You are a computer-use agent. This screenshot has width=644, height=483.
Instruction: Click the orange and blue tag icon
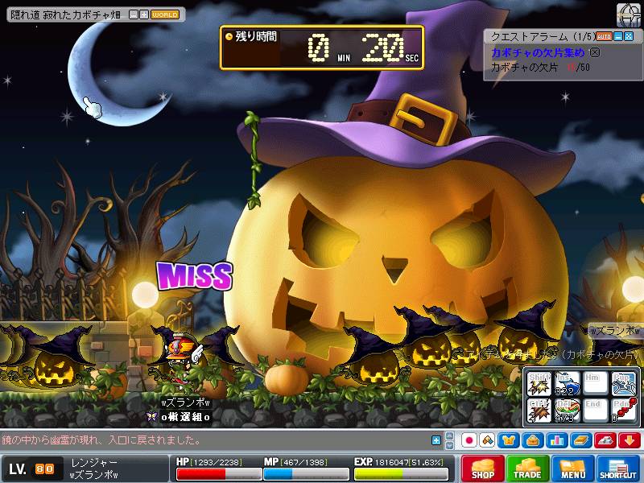click(487, 440)
